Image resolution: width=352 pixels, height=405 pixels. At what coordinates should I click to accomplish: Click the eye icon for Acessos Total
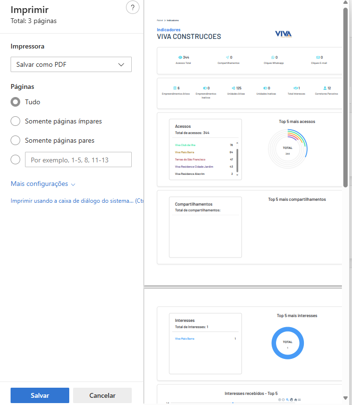pos(180,57)
